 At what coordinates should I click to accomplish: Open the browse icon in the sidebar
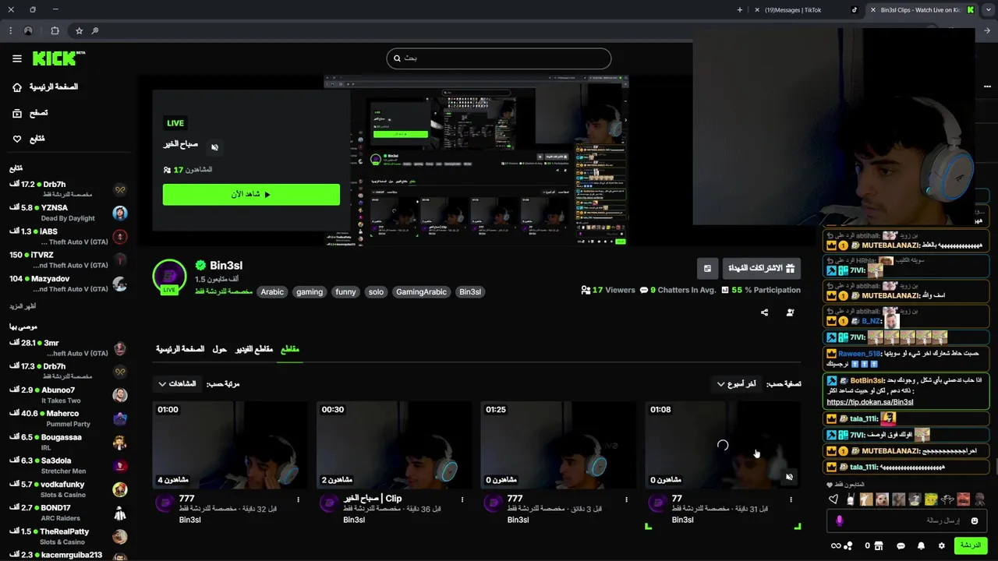click(17, 113)
